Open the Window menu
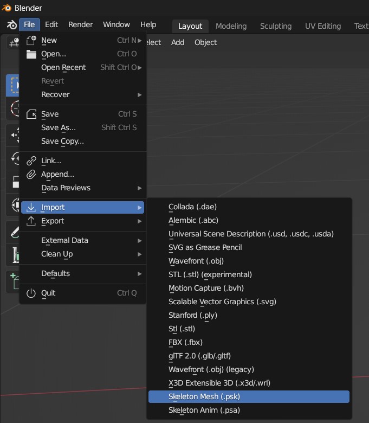This screenshot has width=369, height=423. pos(116,24)
